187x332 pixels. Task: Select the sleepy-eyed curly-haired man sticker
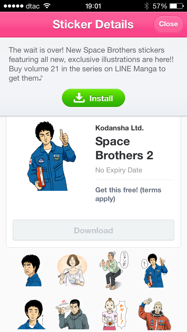(x=31, y=314)
